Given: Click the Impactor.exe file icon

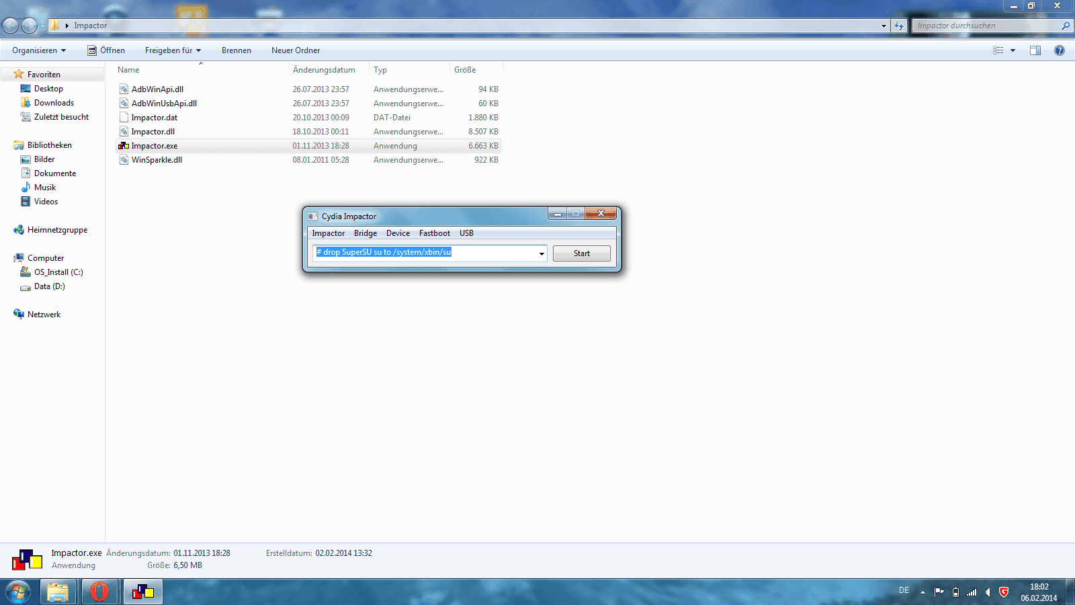Looking at the screenshot, I should 124,146.
